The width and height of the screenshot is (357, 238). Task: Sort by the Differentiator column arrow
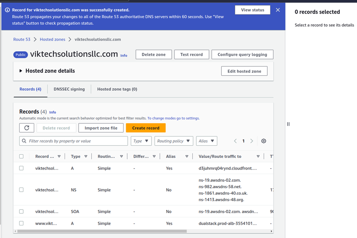coord(154,156)
